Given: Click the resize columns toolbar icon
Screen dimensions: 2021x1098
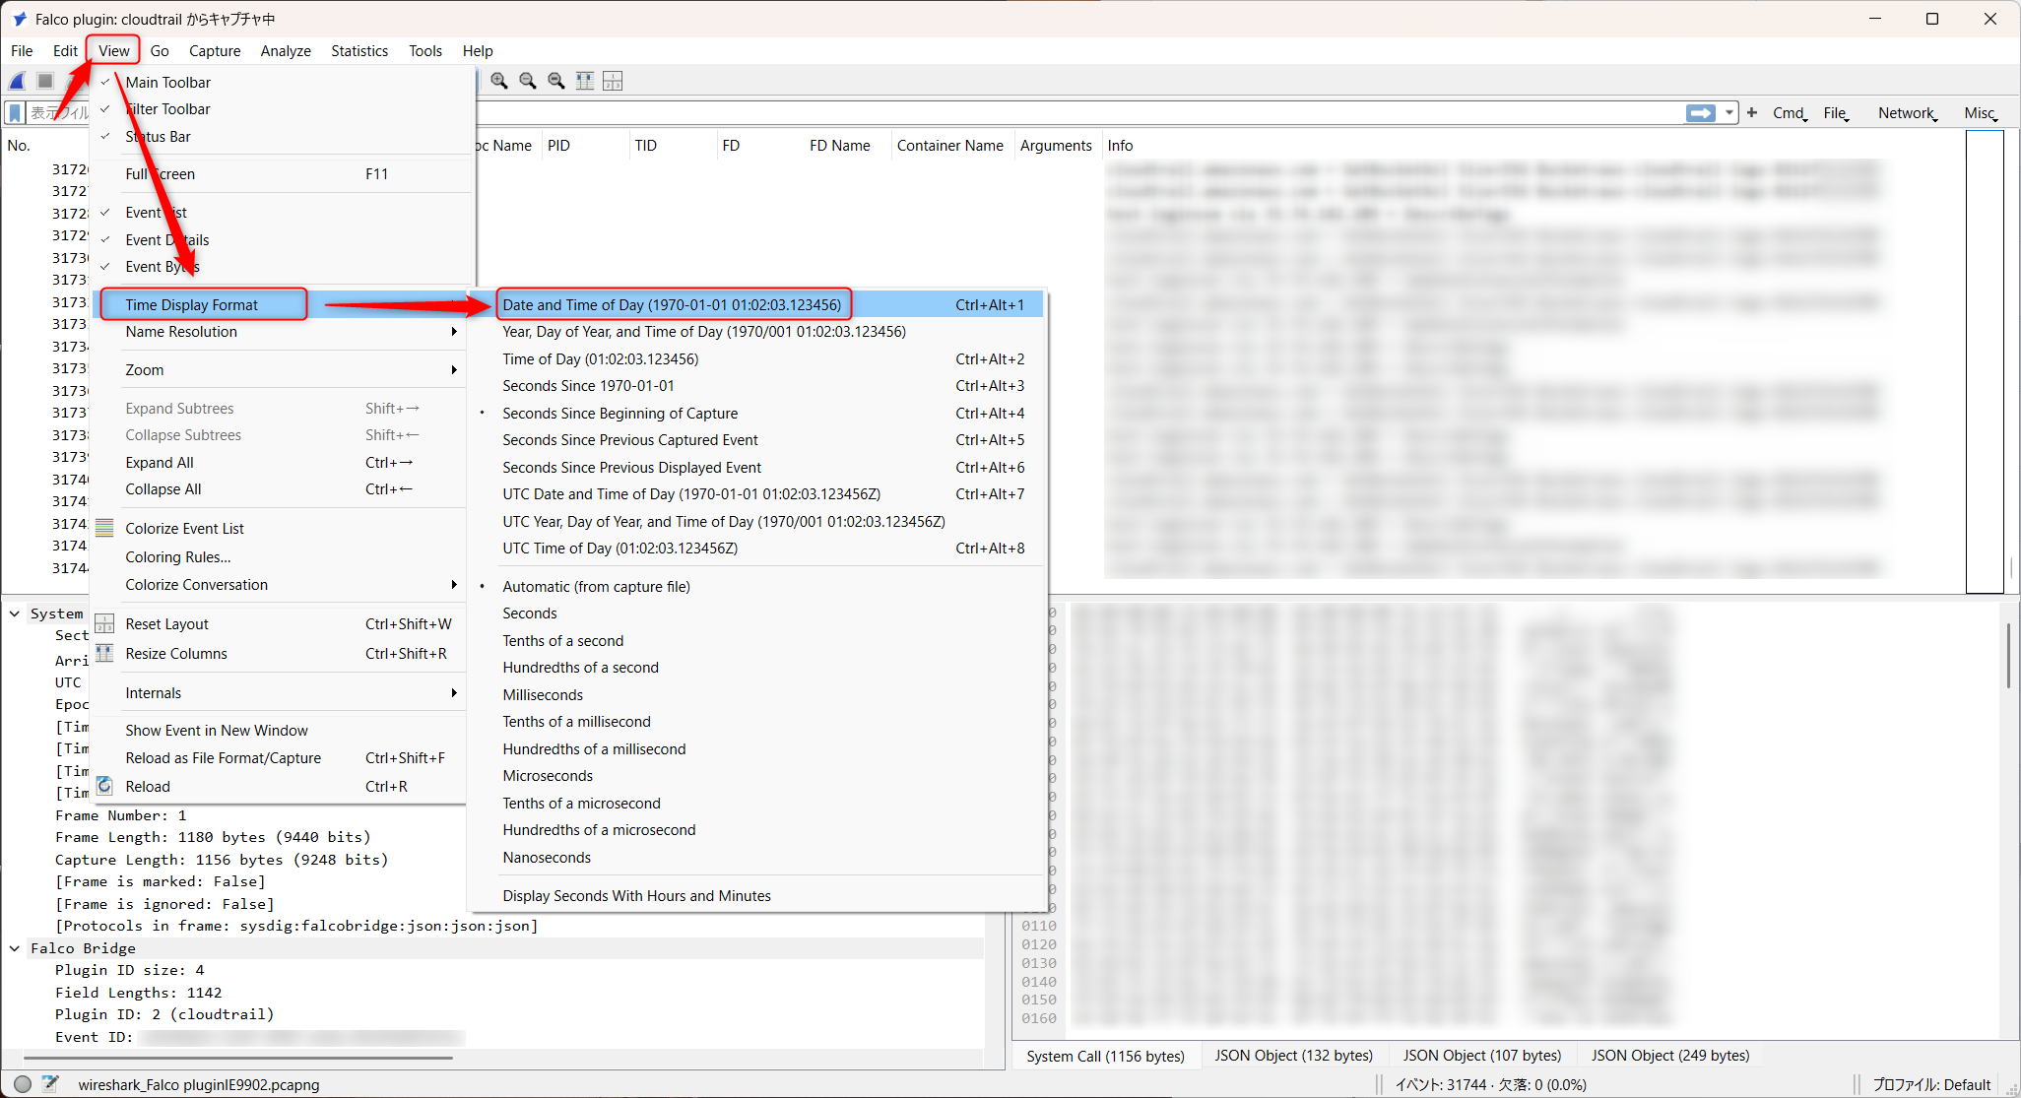Looking at the screenshot, I should pos(585,81).
